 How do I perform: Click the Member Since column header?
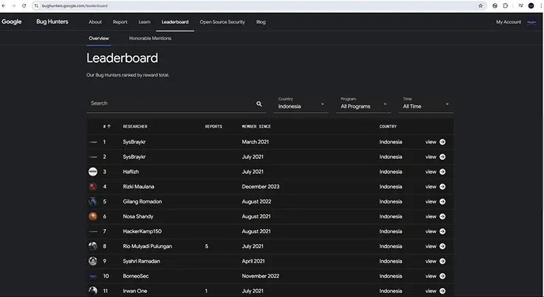(x=256, y=126)
